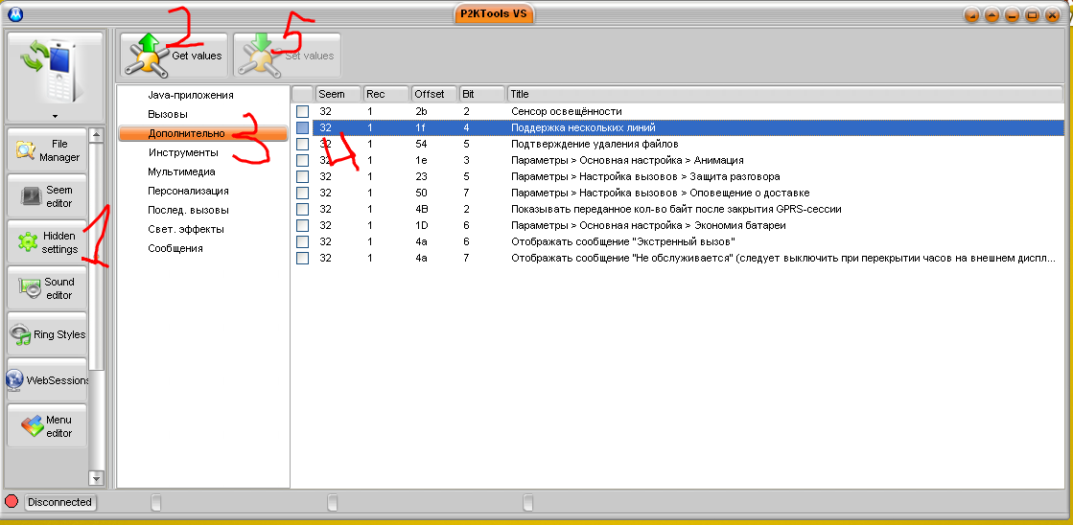The image size is (1073, 525).
Task: Click offset value 4B
Action: [x=422, y=209]
